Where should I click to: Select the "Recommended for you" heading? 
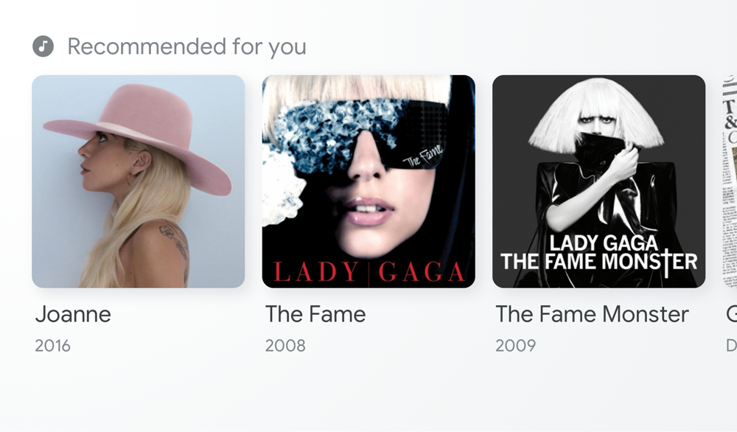coord(186,46)
